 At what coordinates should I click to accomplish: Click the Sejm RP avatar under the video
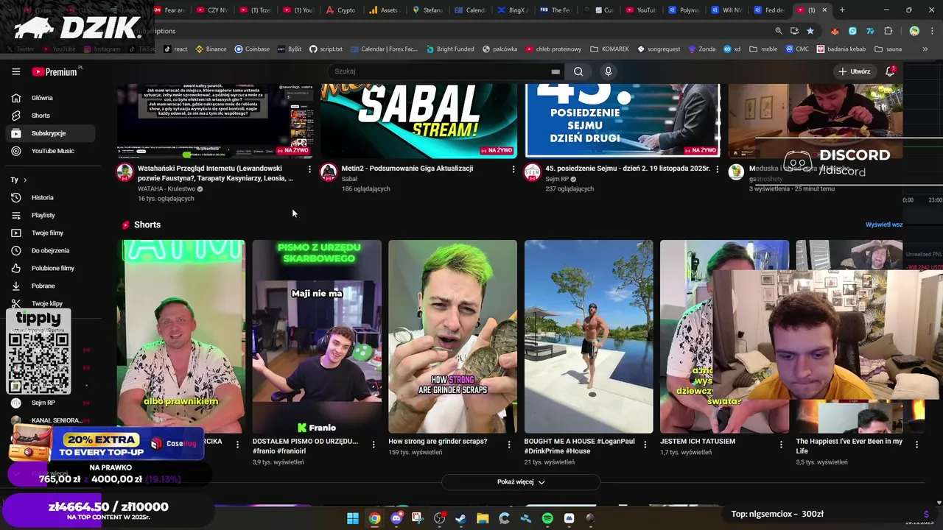tap(532, 172)
